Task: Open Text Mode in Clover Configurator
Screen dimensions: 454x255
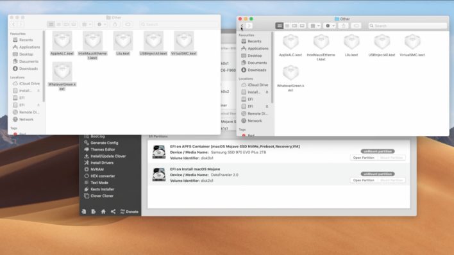Action: [96, 183]
